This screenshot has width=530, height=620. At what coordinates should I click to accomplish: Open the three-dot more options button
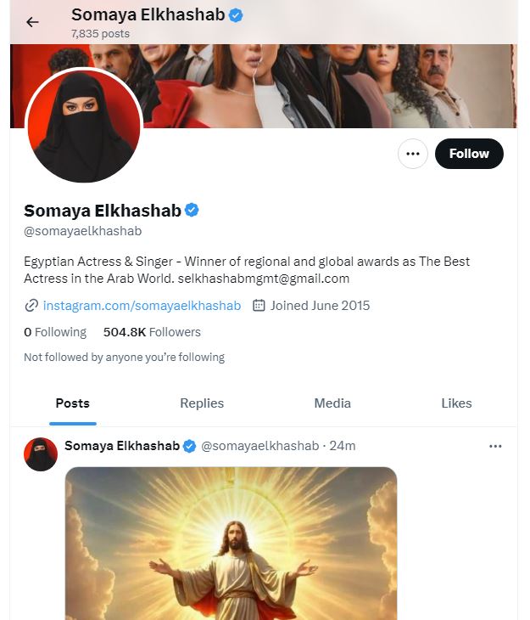413,154
